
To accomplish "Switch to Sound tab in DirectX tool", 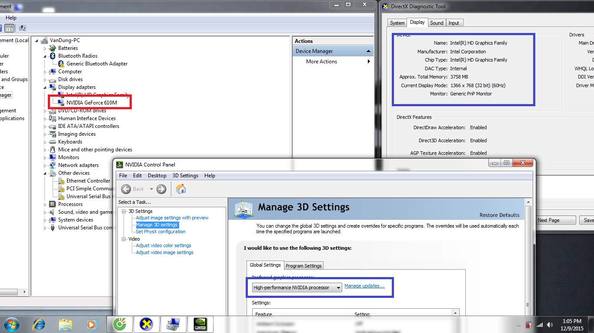I will (437, 23).
